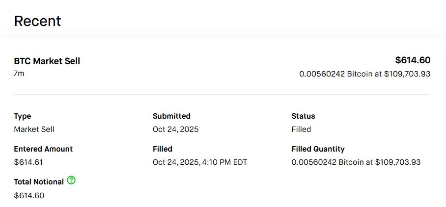446x207 pixels.
Task: Click the bold $614.60 order total
Action: [x=413, y=60]
